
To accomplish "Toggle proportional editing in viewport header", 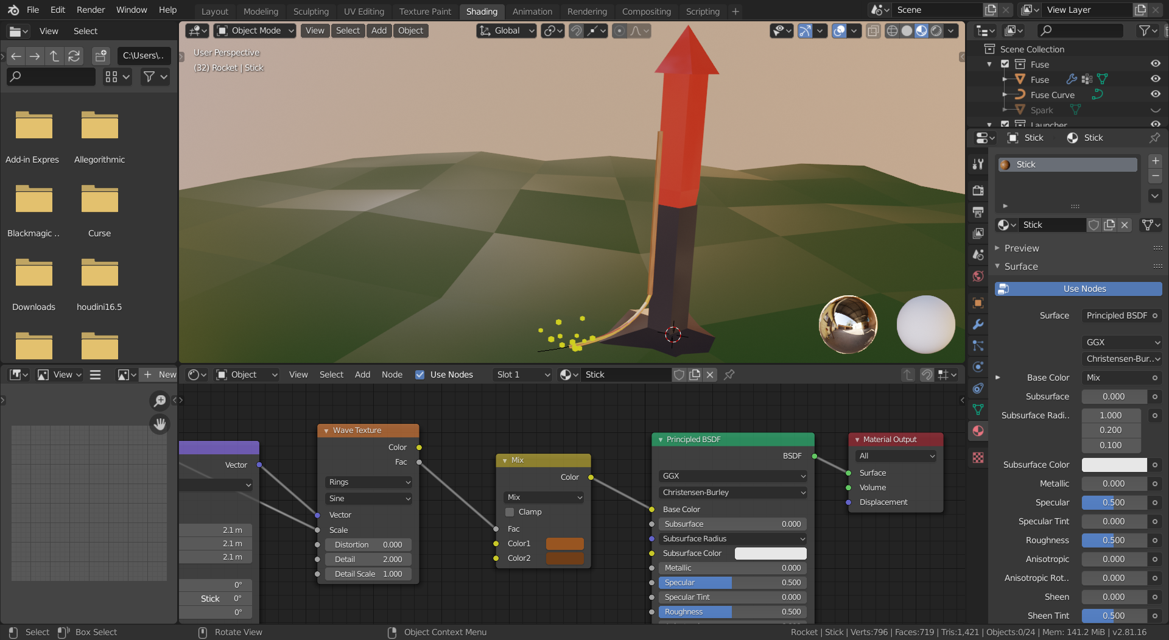I will click(x=619, y=30).
